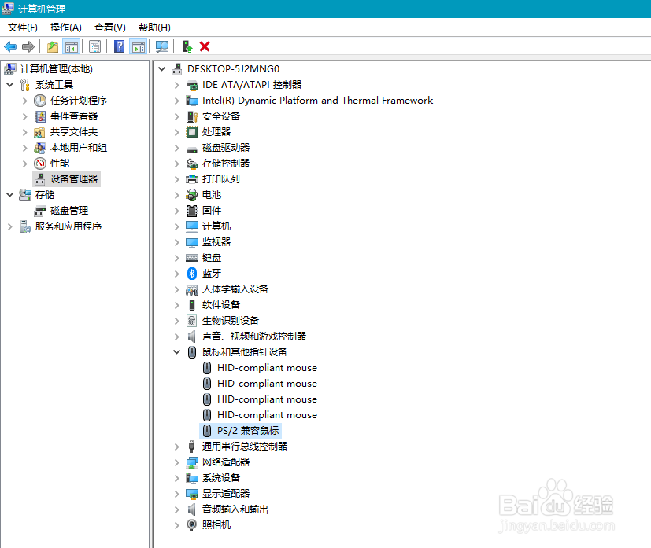Click the update device driver toolbar icon
The width and height of the screenshot is (651, 548).
pyautogui.click(x=187, y=46)
